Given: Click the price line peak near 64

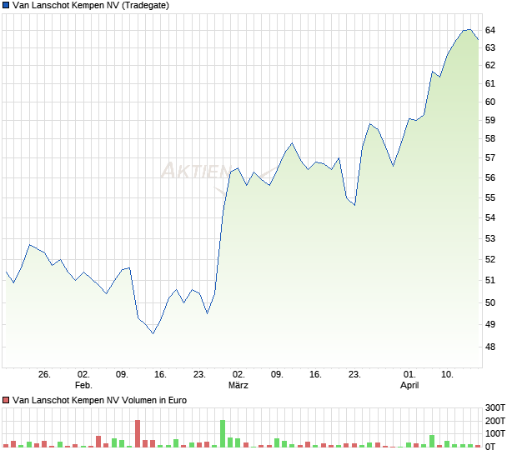Looking at the screenshot, I should [x=469, y=30].
